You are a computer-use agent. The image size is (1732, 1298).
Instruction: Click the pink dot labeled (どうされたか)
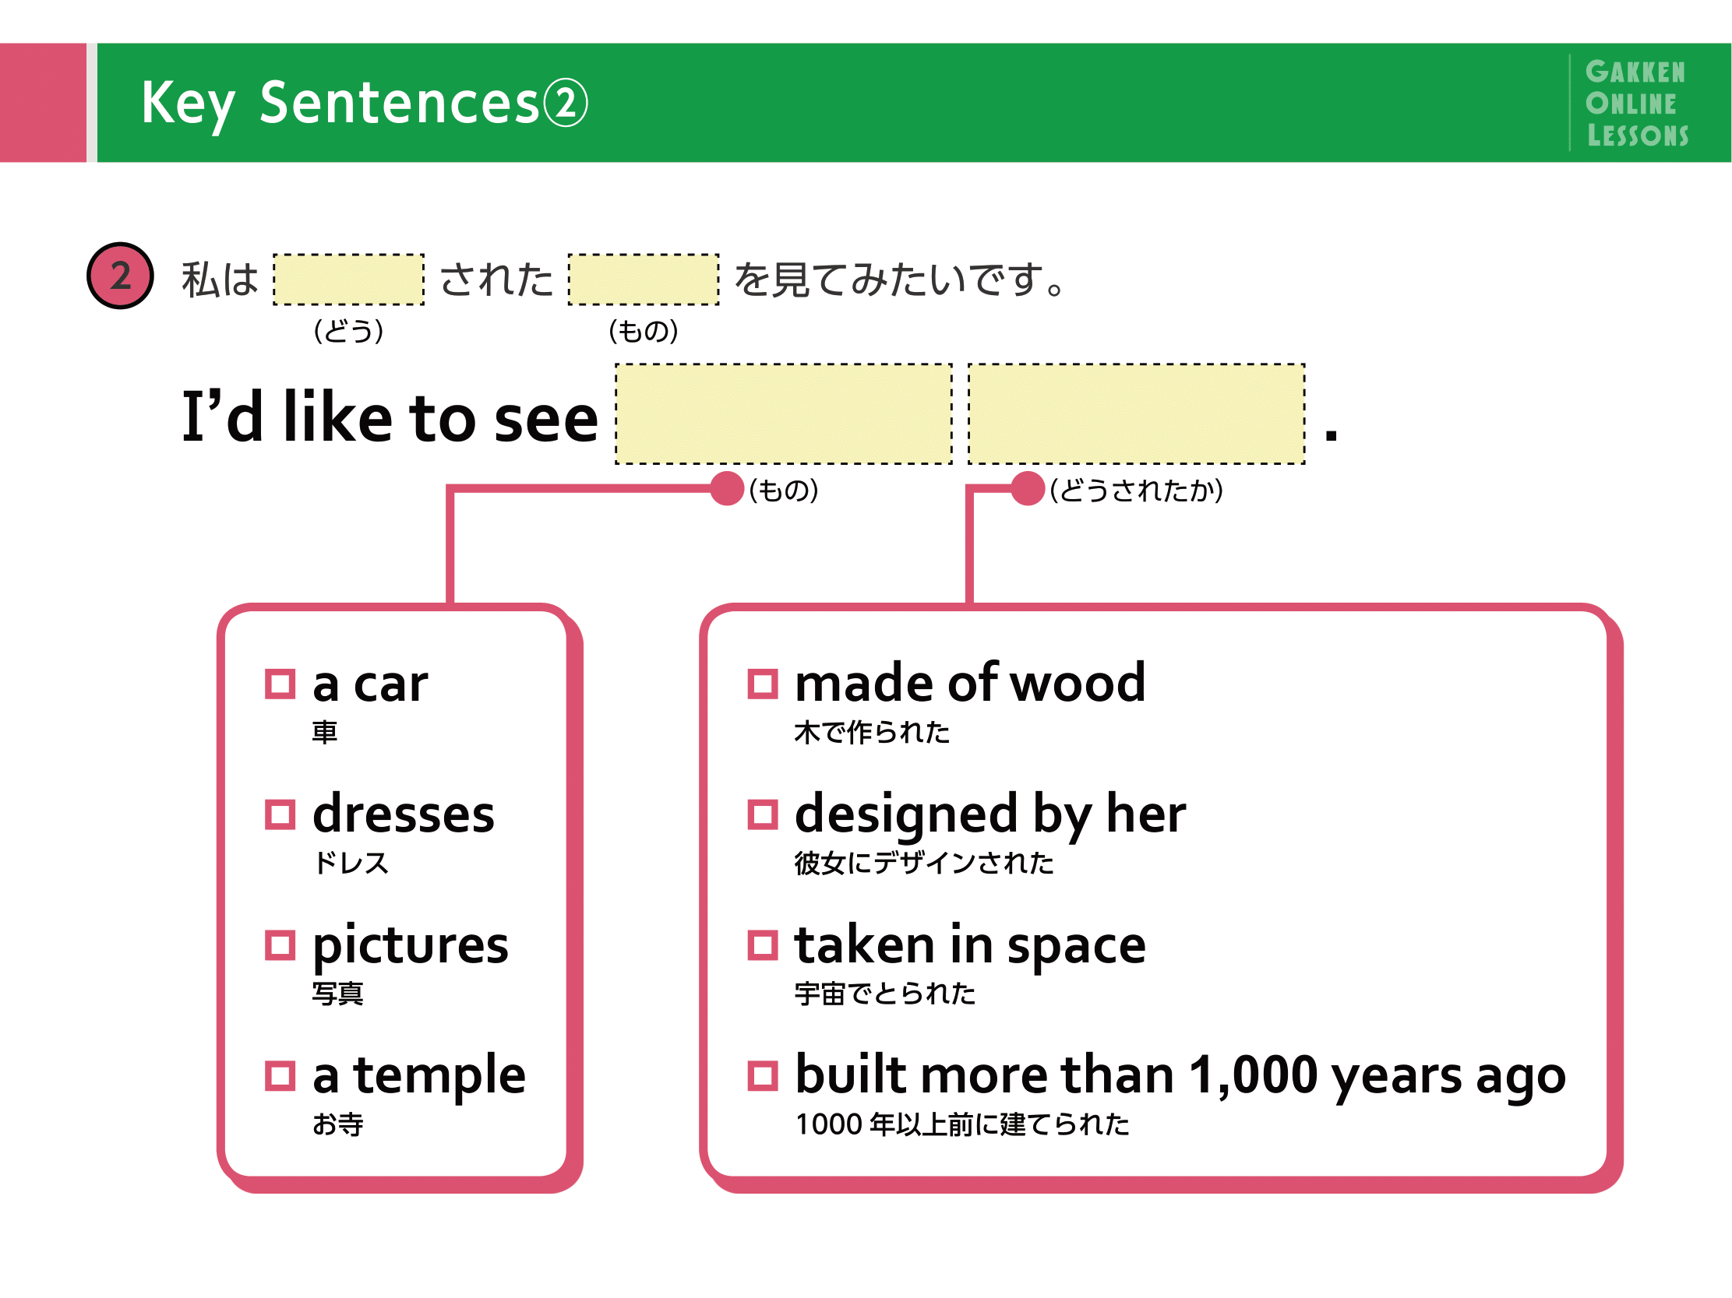(1028, 489)
